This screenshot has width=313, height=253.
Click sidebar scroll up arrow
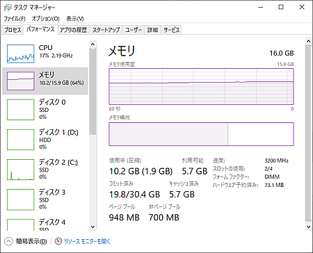click(x=93, y=44)
